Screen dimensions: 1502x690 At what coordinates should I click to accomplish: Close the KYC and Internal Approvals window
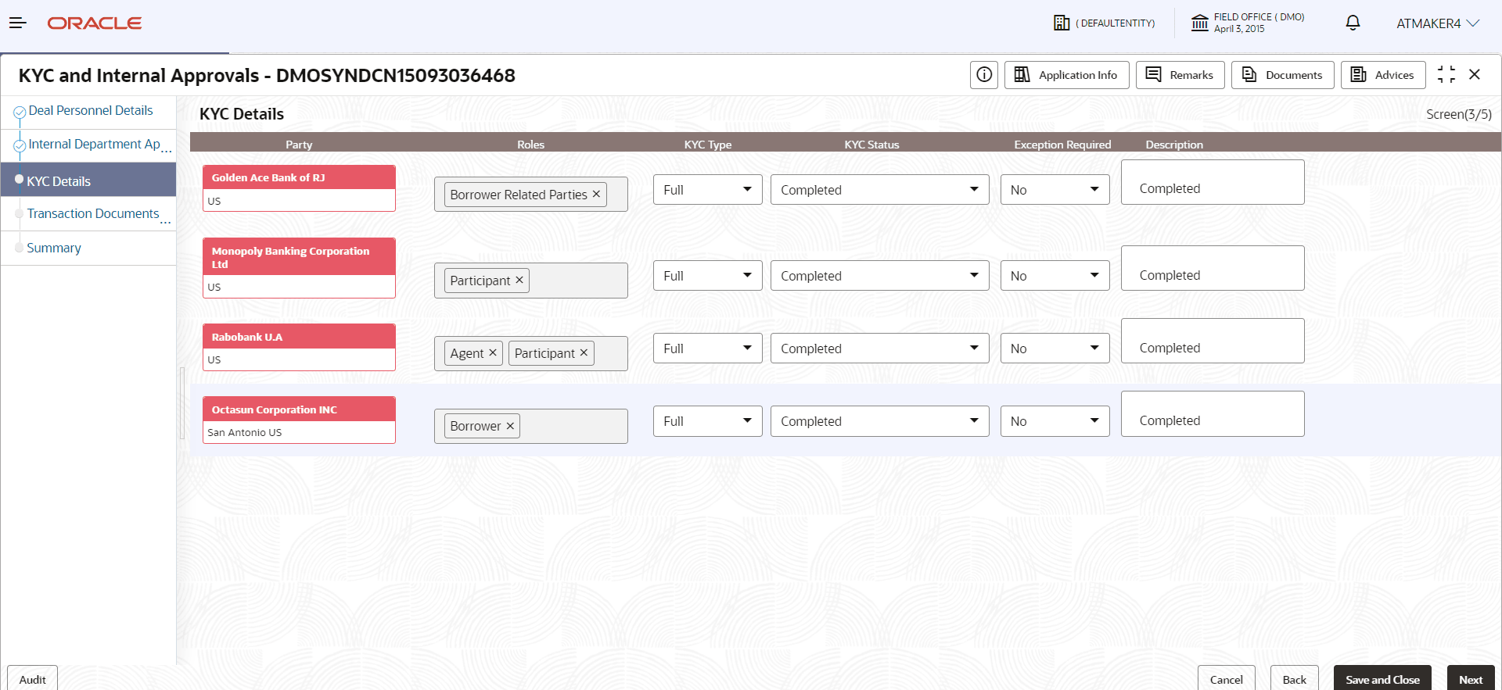pyautogui.click(x=1475, y=74)
